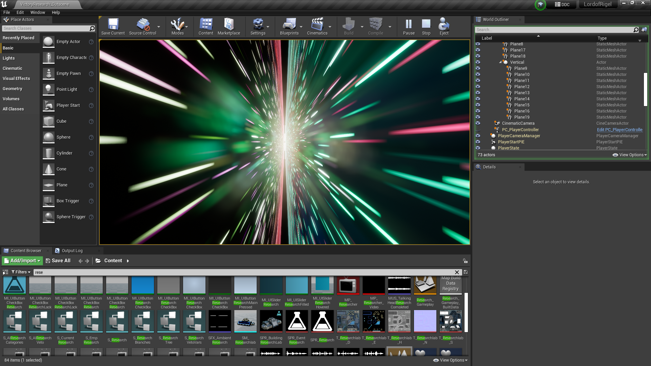Viewport: 651px width, 366px height.
Task: Click Edit PC_PlayerController link
Action: tap(619, 130)
